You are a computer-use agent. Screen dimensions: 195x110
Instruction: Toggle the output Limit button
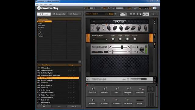(129, 8)
